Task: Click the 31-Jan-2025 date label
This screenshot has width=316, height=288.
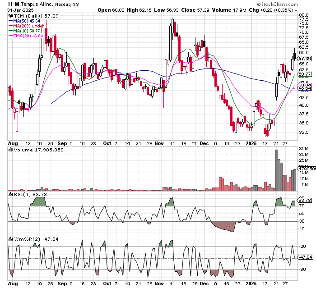Action: [x=20, y=10]
